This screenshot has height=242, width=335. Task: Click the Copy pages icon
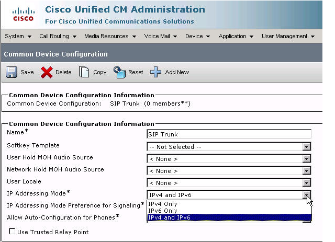pyautogui.click(x=84, y=72)
